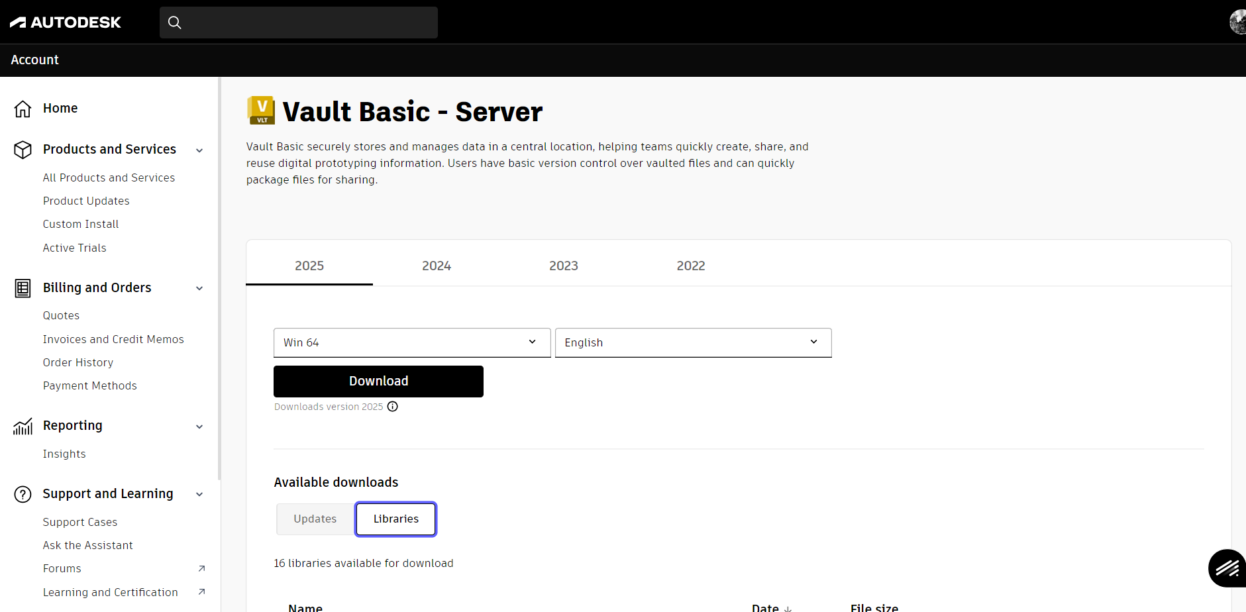Open Quotes under Billing
This screenshot has height=612, width=1246.
coord(62,315)
